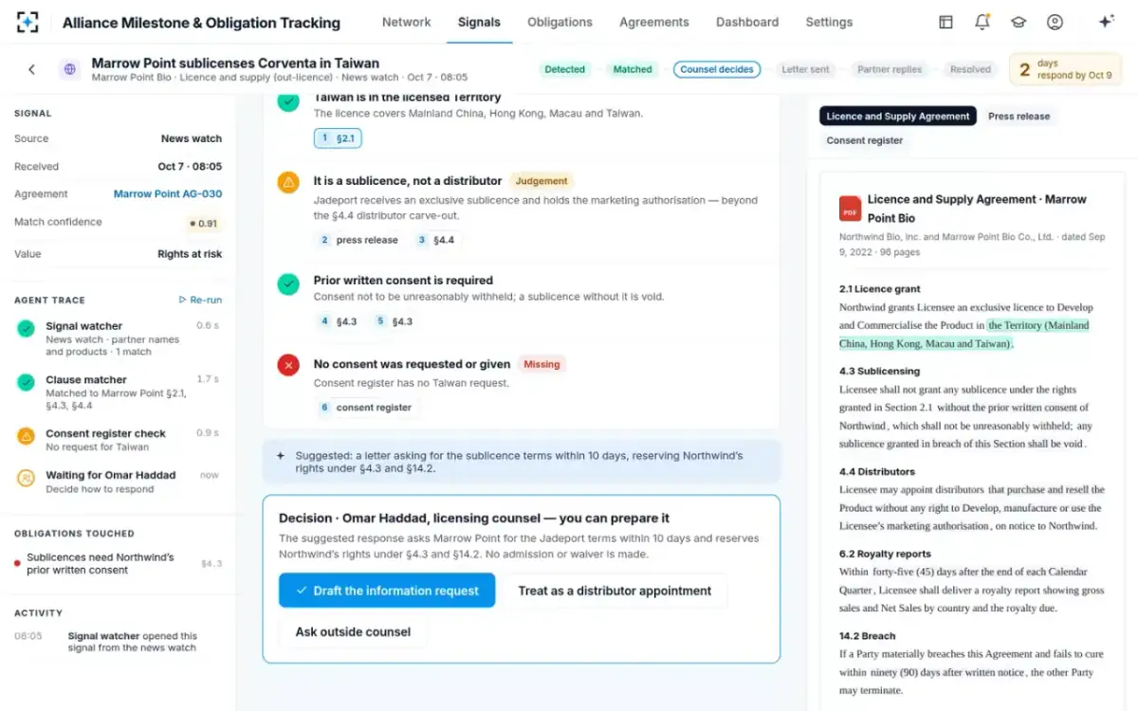Click the 4.4 Distributors heading

876,471
